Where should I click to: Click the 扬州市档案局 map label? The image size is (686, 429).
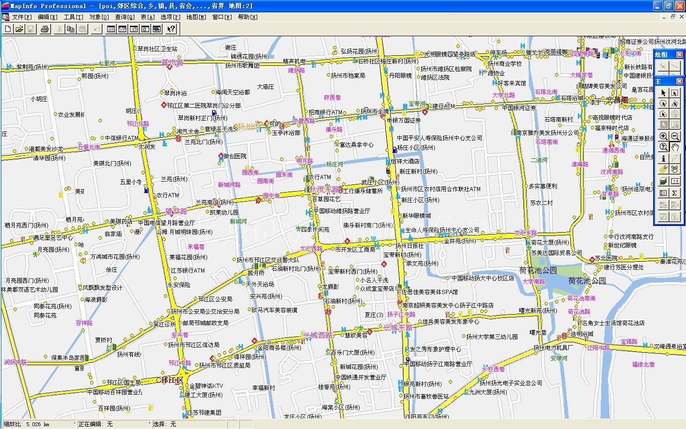[x=348, y=75]
